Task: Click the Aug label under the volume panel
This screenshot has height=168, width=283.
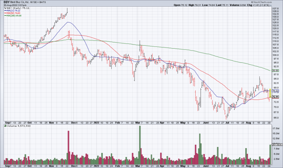Action: (248, 166)
